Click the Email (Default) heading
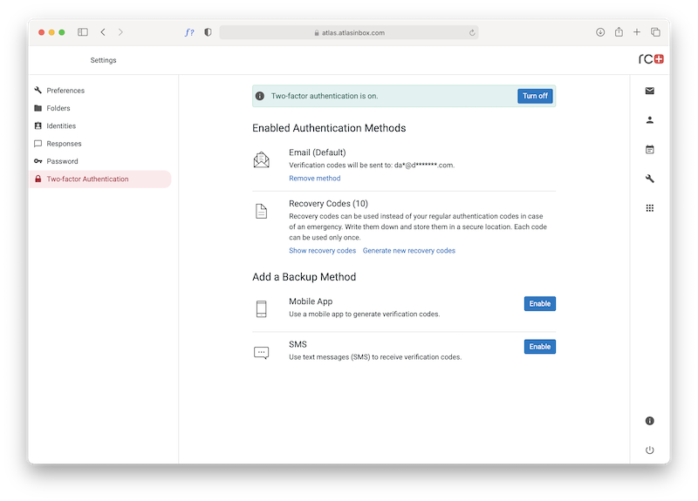 [318, 152]
